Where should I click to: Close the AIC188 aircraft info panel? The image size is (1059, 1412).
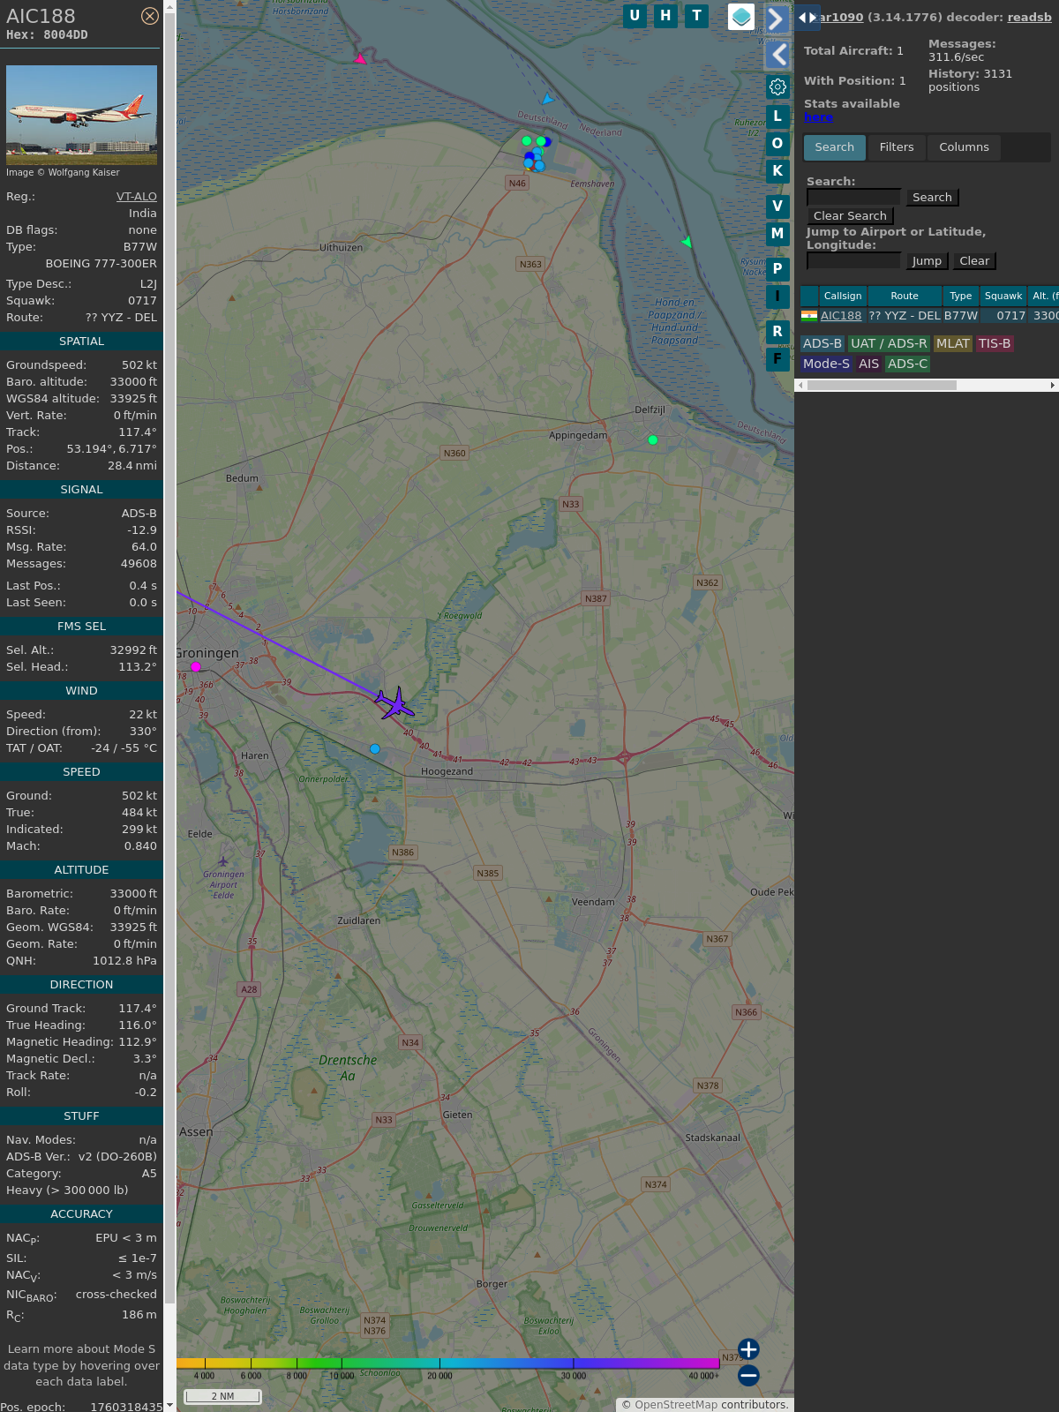[x=150, y=16]
